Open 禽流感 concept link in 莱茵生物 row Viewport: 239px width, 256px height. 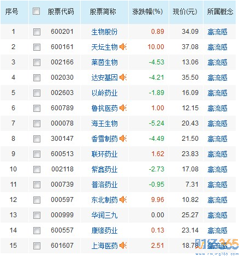(218, 62)
